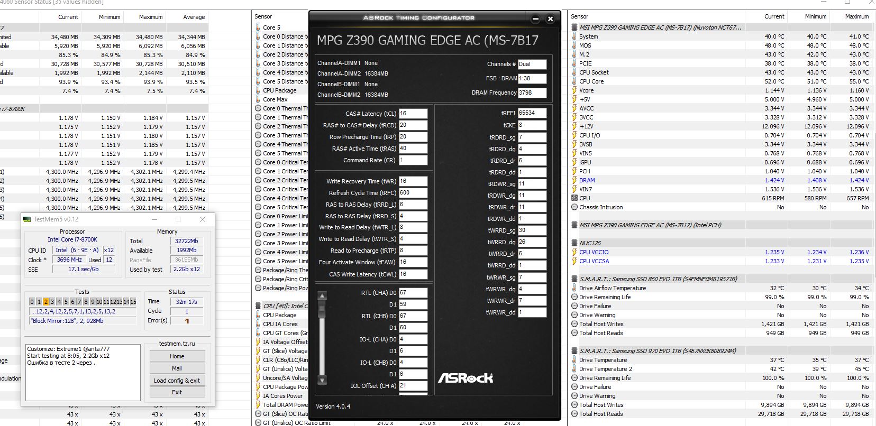Viewport: 876px width, 426px height.
Task: Click the test 0 box in TestMem5
Action: click(32, 302)
